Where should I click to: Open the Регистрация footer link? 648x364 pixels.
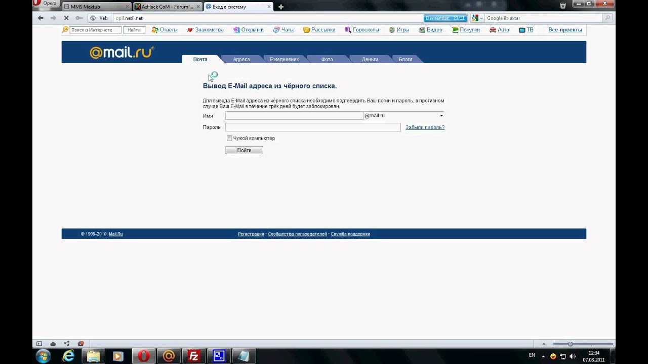tap(251, 234)
